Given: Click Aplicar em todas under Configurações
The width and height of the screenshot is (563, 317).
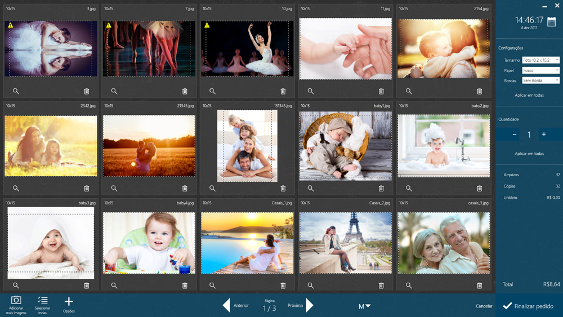Looking at the screenshot, I should click(x=529, y=95).
